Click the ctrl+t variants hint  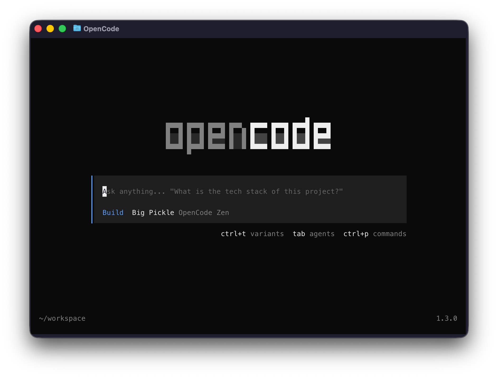(252, 234)
